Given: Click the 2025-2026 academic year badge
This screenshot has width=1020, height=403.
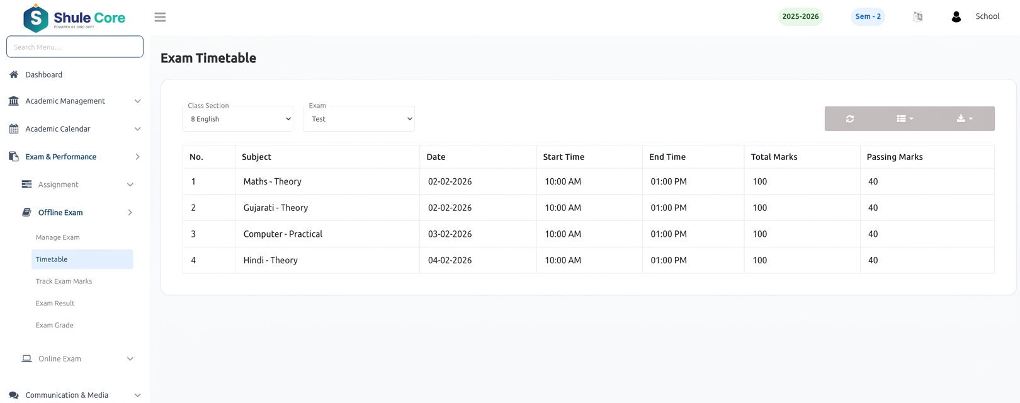Looking at the screenshot, I should [800, 17].
